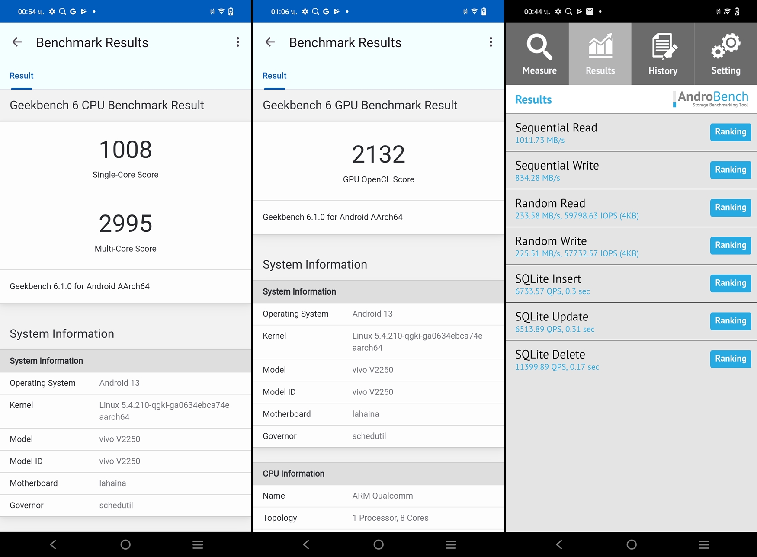
Task: Go back from GPU Benchmark Results screen
Action: [270, 42]
